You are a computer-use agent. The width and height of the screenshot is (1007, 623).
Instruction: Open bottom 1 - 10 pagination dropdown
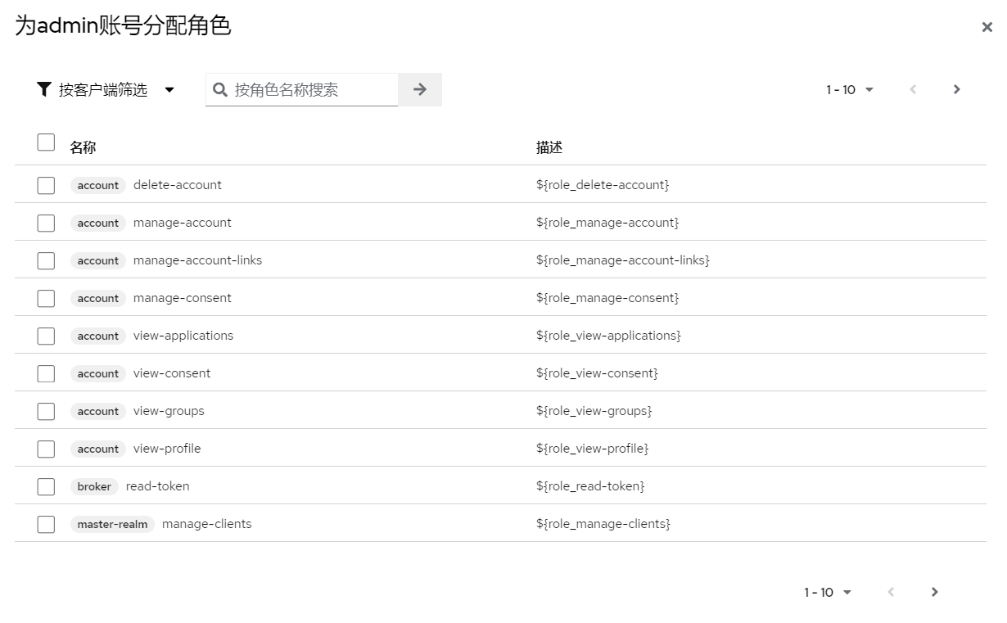click(x=828, y=592)
